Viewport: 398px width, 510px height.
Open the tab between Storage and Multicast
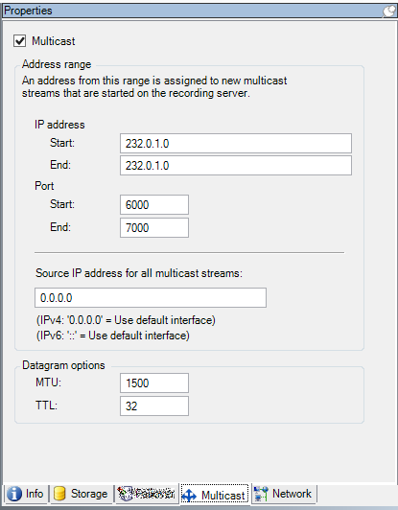(146, 494)
